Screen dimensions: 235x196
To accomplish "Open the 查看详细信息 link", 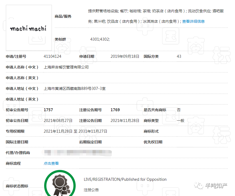I will pos(193,21).
